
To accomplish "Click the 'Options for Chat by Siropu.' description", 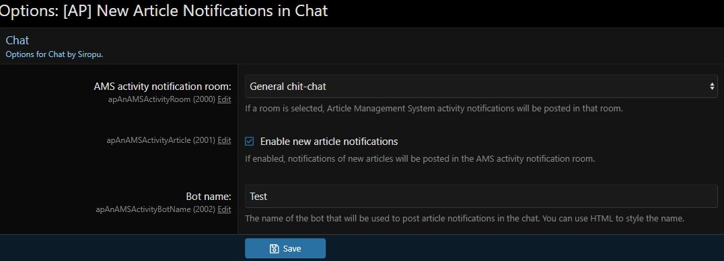I will 54,54.
